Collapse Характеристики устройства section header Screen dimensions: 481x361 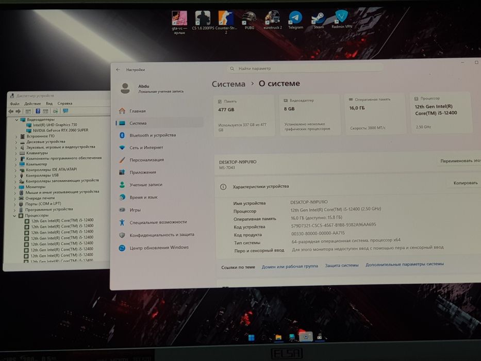tap(347, 185)
